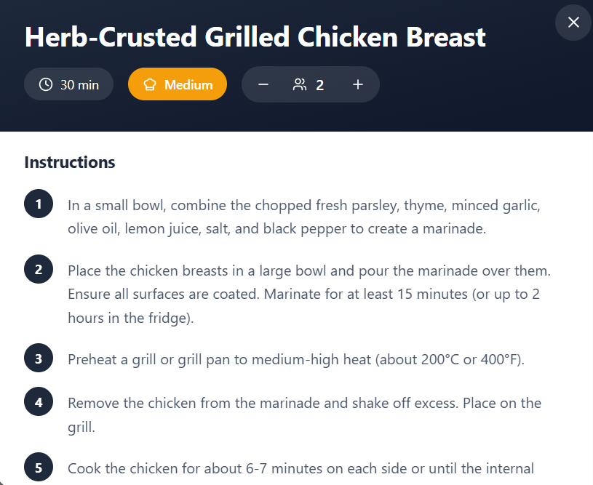Click the step 2 number circle
The height and width of the screenshot is (485, 593).
point(39,270)
